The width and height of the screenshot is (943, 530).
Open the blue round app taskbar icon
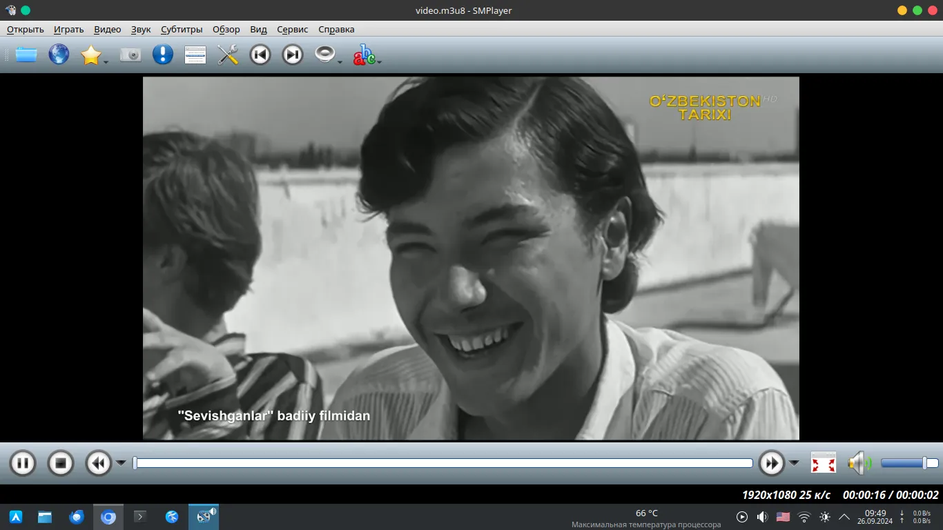click(172, 517)
